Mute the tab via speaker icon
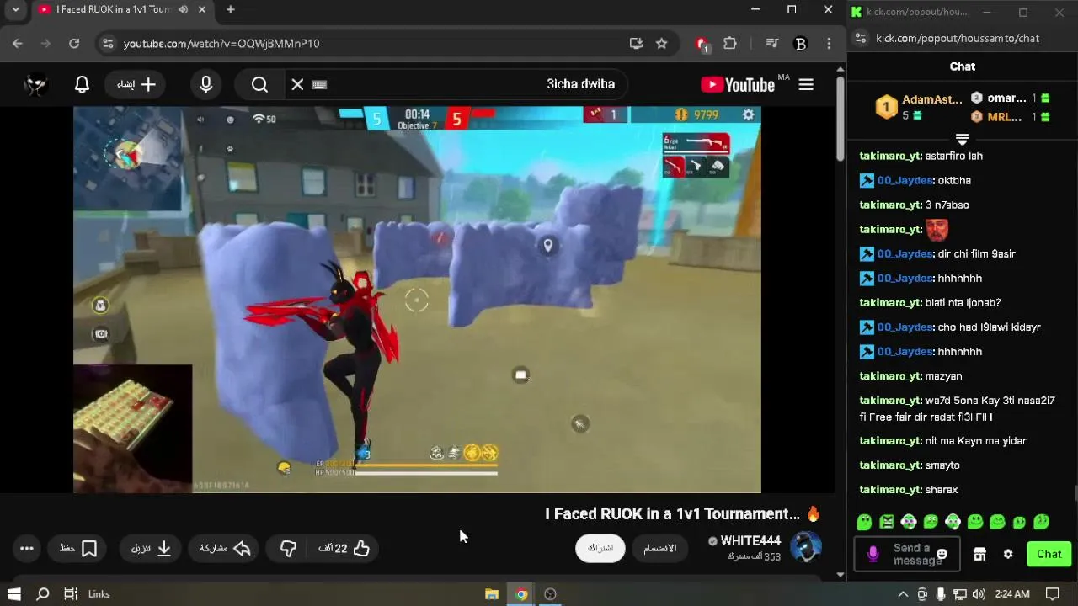 pos(183,10)
